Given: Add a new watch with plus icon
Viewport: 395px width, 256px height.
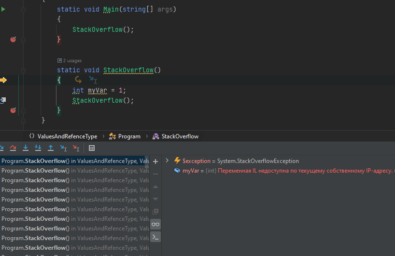Looking at the screenshot, I should [x=155, y=162].
